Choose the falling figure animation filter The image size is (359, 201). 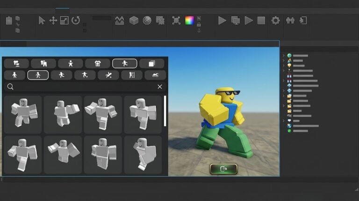click(108, 75)
